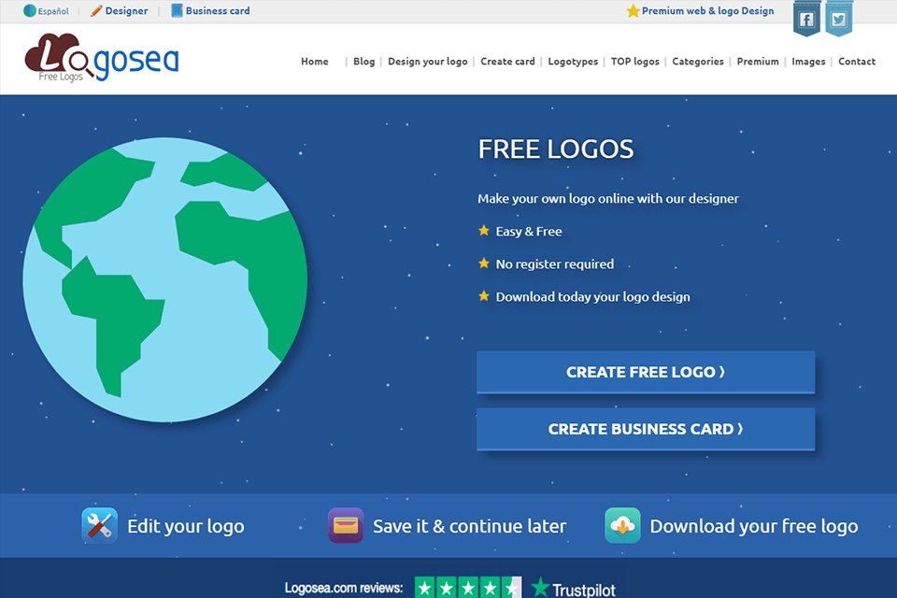Go to the Home menu item
The width and height of the screenshot is (897, 598).
pos(315,62)
